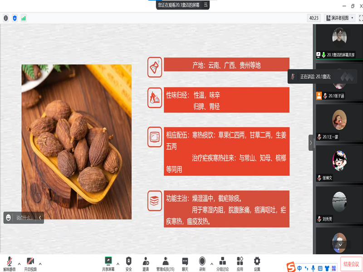The width and height of the screenshot is (363, 272).
Task: Expand audio options arrow beside 解除静音
Action: click(19, 263)
